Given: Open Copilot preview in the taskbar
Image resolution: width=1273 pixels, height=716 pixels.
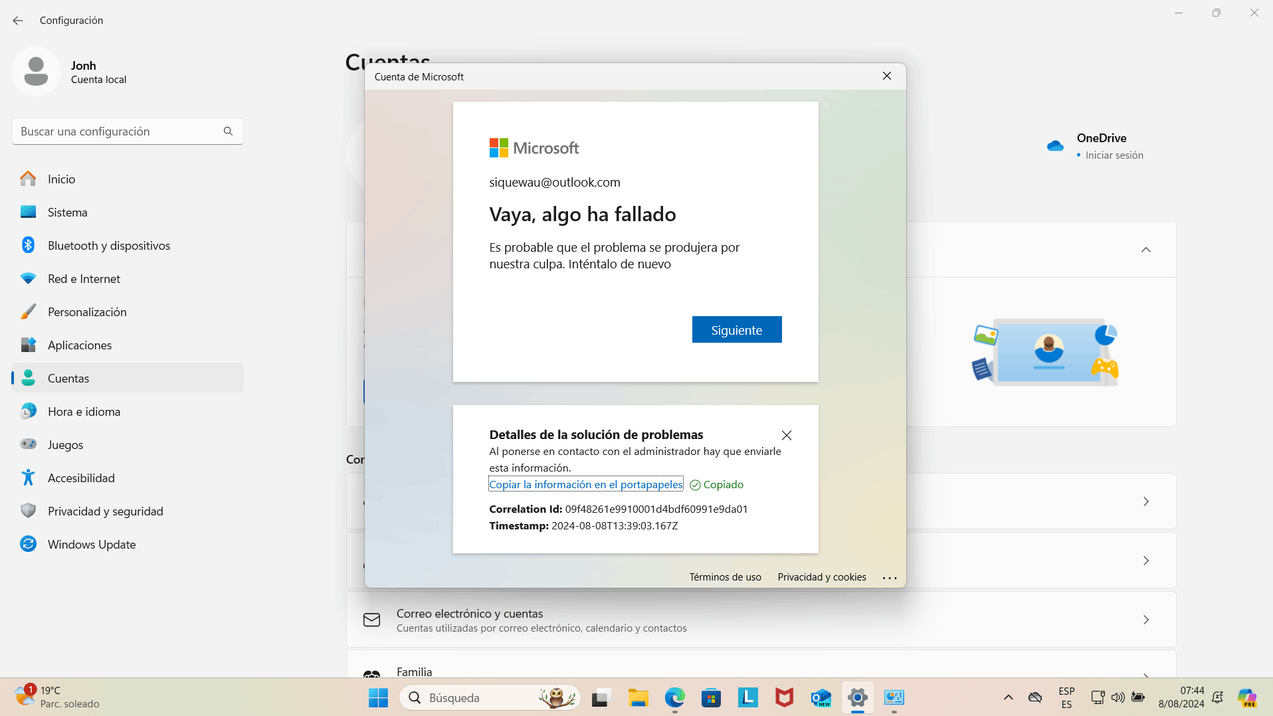Looking at the screenshot, I should 1247,697.
